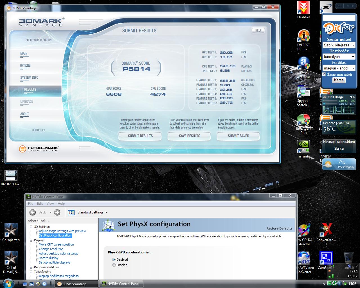The image size is (360, 288).
Task: Open the Back history dropdown arrow
Action: [x=51, y=212]
